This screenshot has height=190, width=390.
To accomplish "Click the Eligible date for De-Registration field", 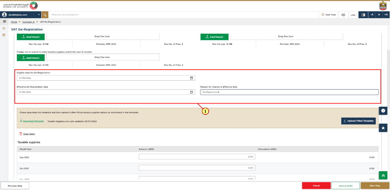I will (106, 78).
